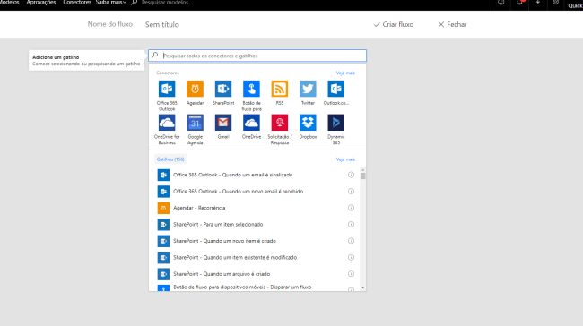Show info for novo email recebido trigger
The width and height of the screenshot is (583, 326).
[351, 192]
